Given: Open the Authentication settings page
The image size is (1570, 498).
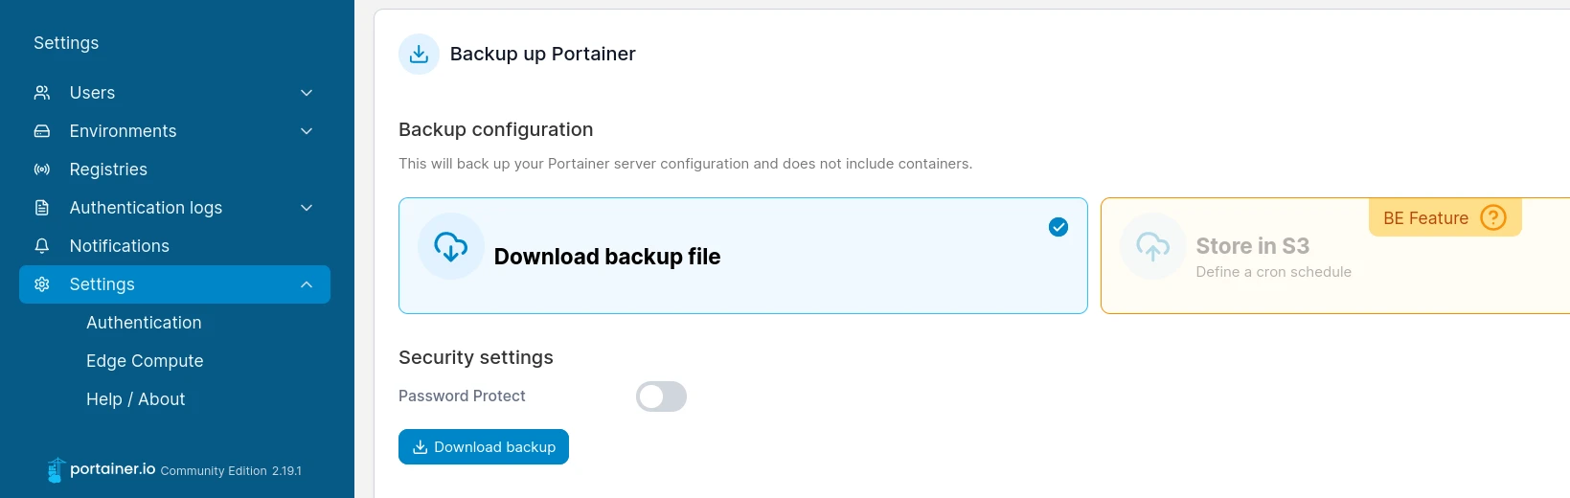Looking at the screenshot, I should 144,323.
